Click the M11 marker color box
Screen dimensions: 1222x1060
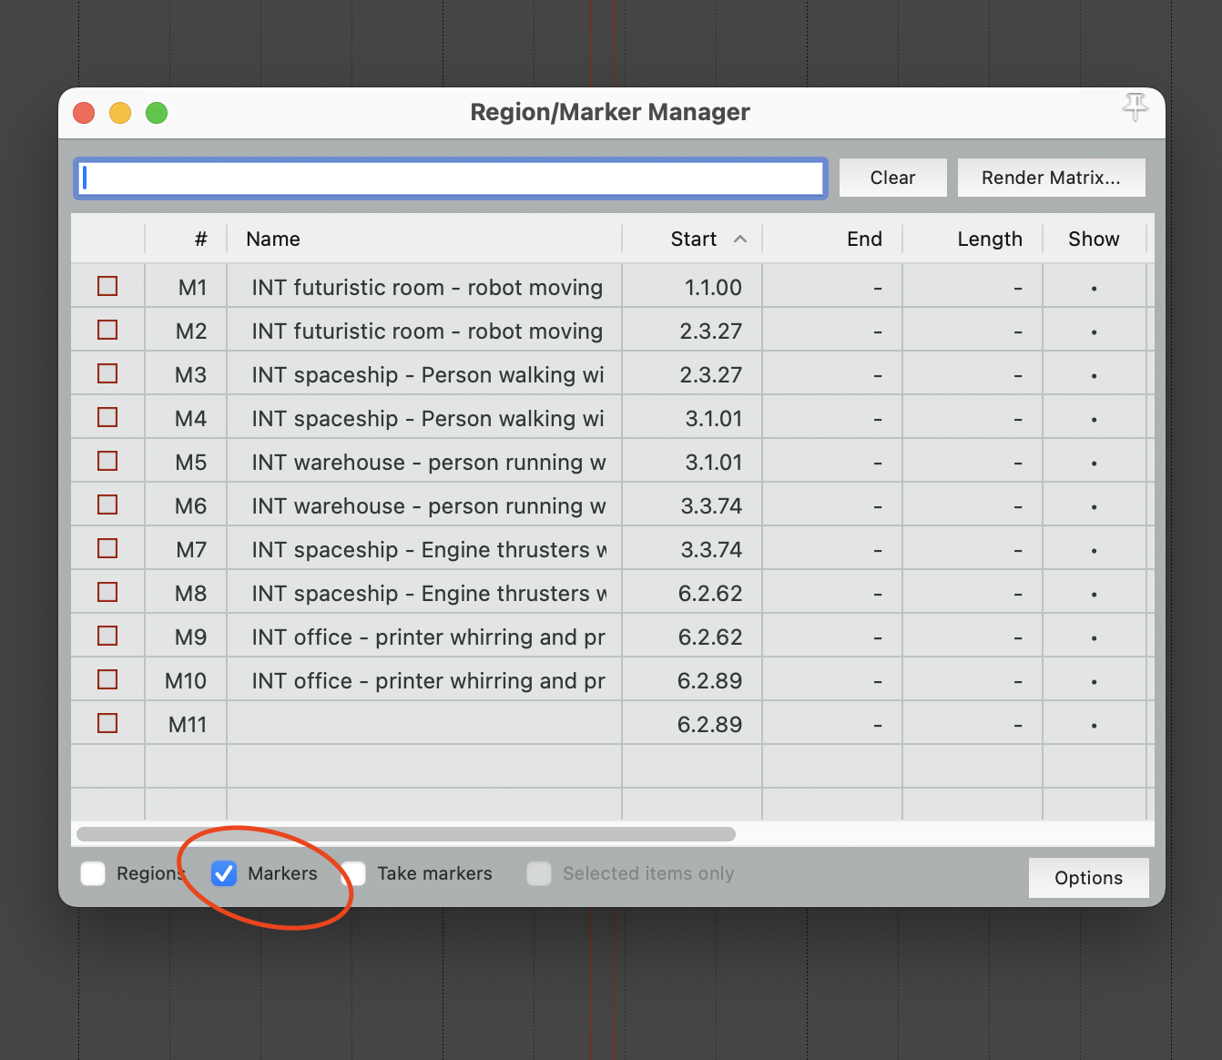107,723
